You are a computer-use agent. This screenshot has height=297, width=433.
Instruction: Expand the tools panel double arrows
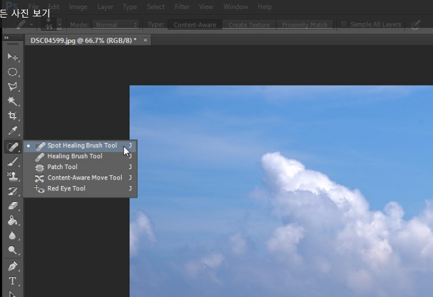(6, 38)
